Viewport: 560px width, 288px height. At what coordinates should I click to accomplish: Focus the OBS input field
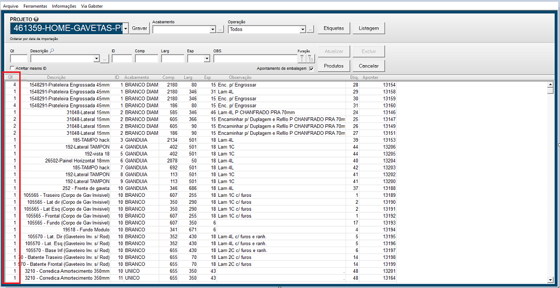255,59
